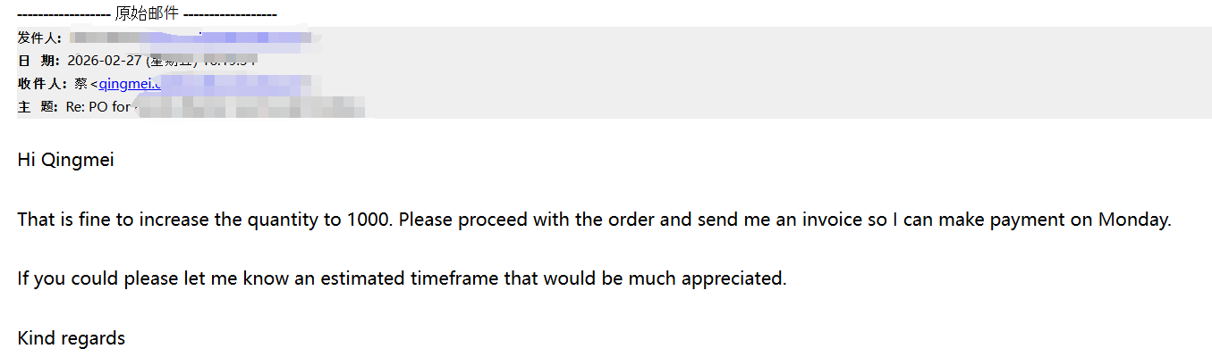Click the 'Re: PO for' subject text
Screen dimensions: 1212x357
(97, 107)
